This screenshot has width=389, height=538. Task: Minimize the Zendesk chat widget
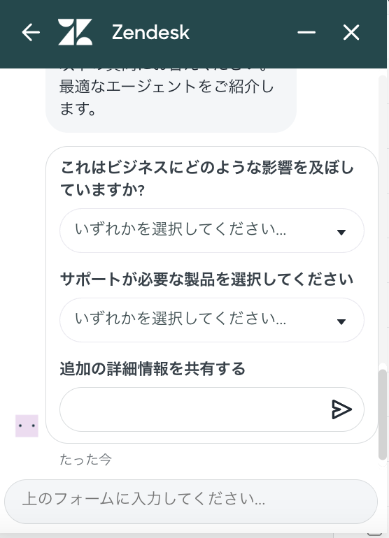pos(306,33)
